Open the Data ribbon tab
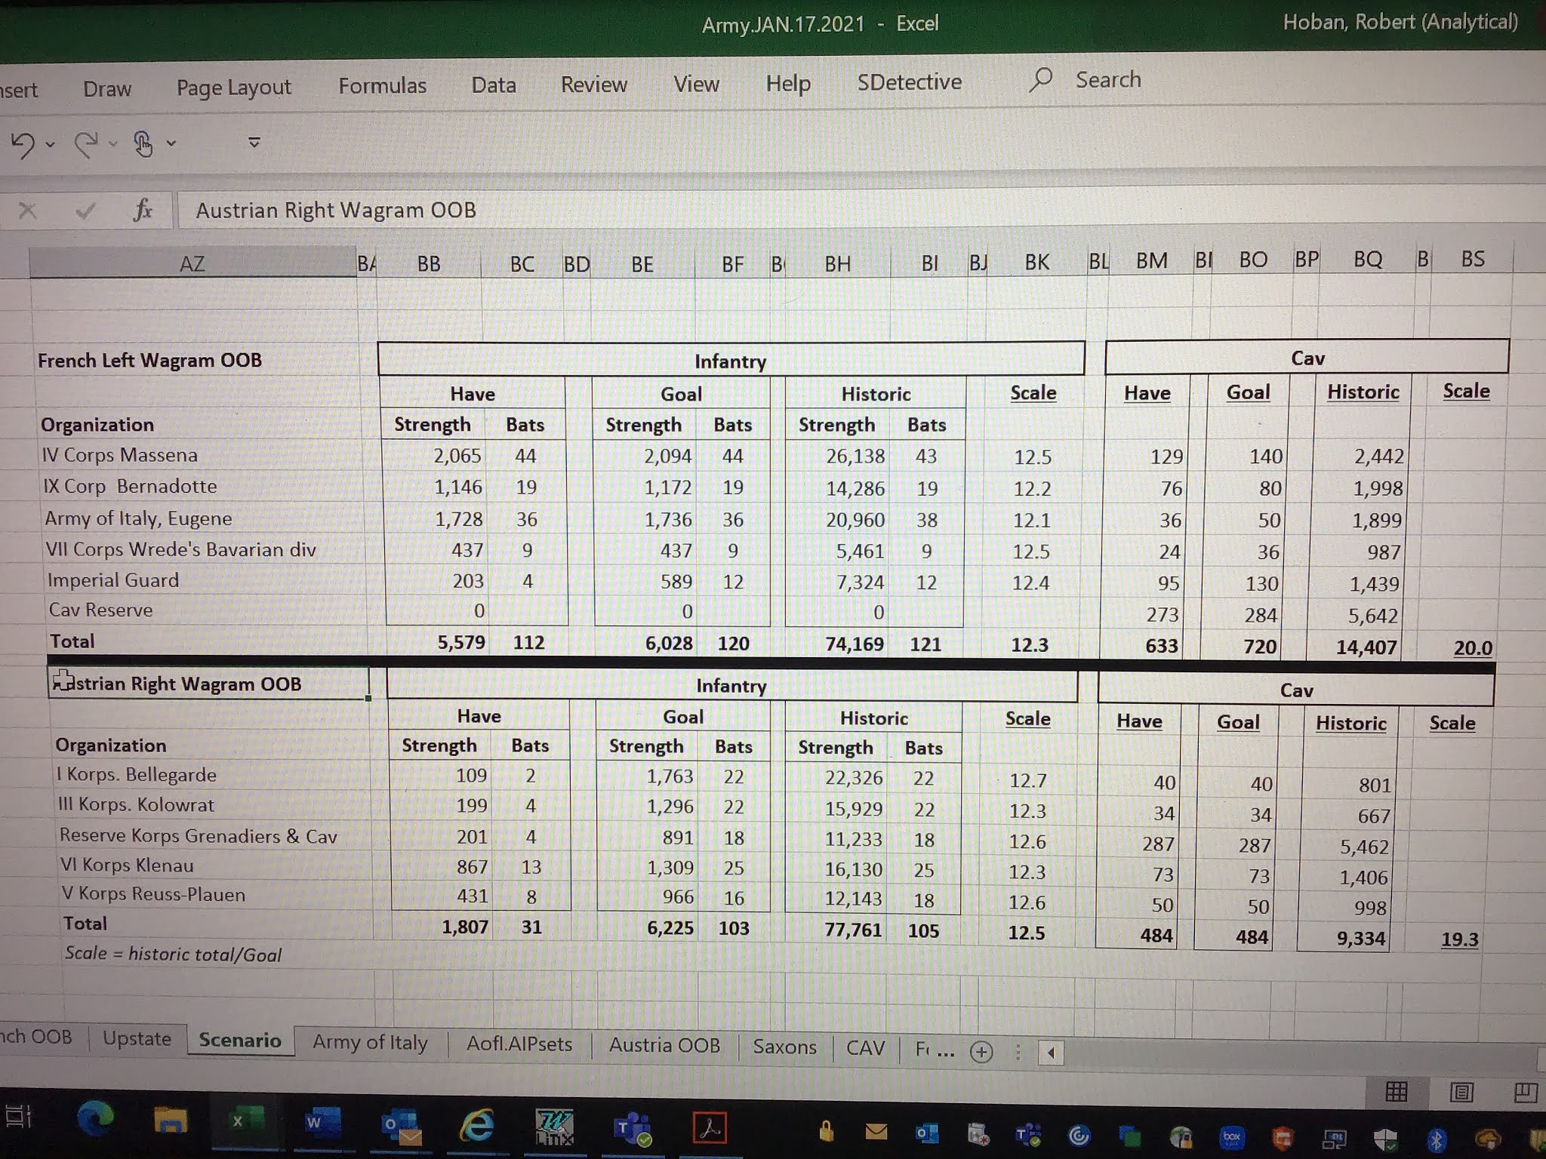Screen dimensions: 1546x1159 click(x=494, y=85)
